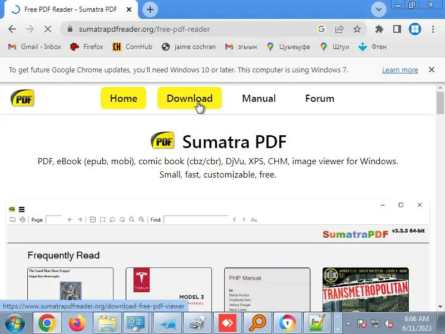This screenshot has width=445, height=334.
Task: Click the Google icon in address bar
Action: [322, 29]
